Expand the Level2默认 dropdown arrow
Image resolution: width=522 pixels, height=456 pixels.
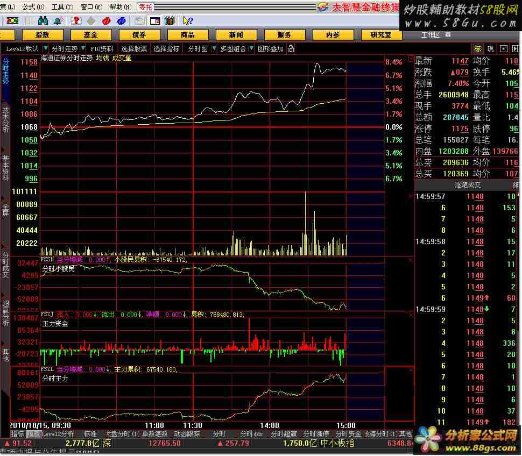click(x=46, y=48)
